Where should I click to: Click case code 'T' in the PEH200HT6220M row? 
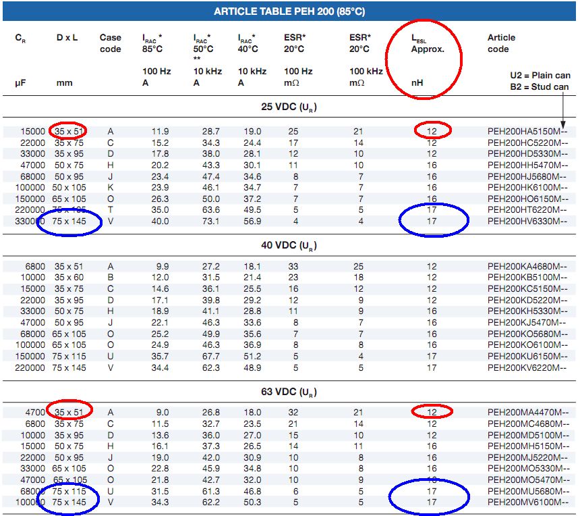[x=110, y=209]
